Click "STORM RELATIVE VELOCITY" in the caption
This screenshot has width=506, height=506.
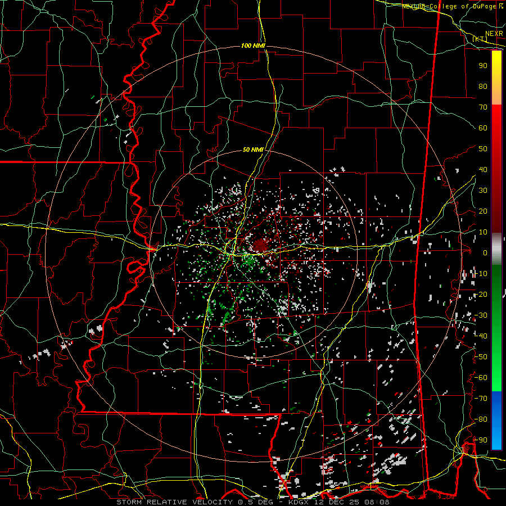tap(174, 502)
